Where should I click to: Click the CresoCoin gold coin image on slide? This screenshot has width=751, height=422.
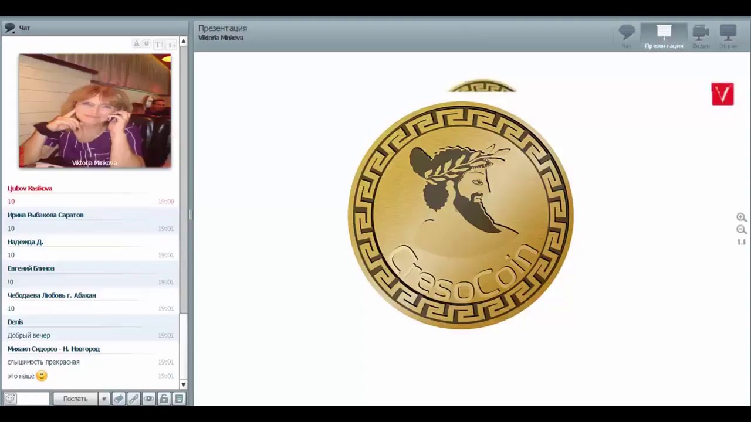pyautogui.click(x=461, y=215)
